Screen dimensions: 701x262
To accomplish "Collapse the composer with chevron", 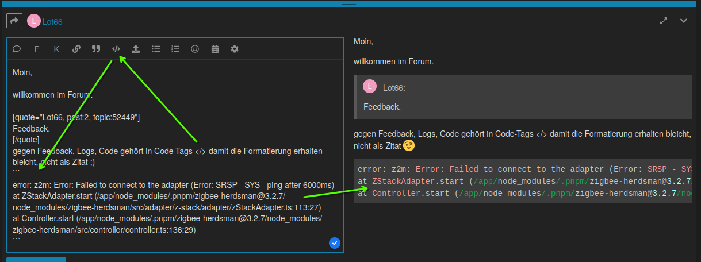I will (684, 21).
